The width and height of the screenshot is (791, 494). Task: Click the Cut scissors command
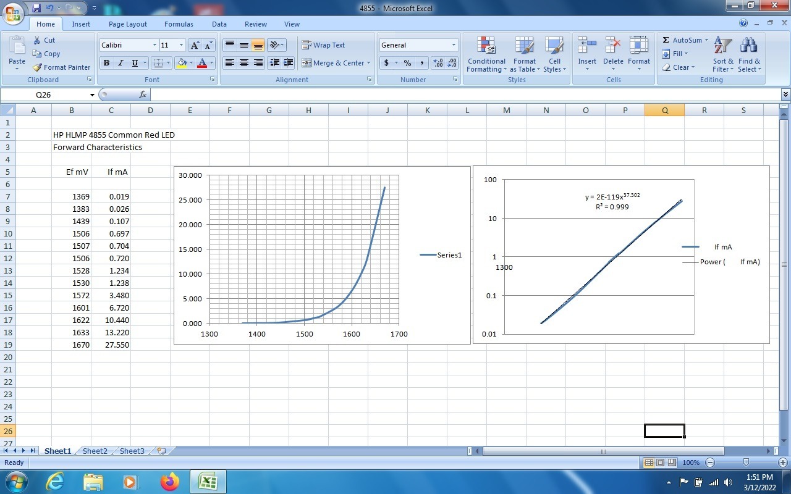pos(44,40)
